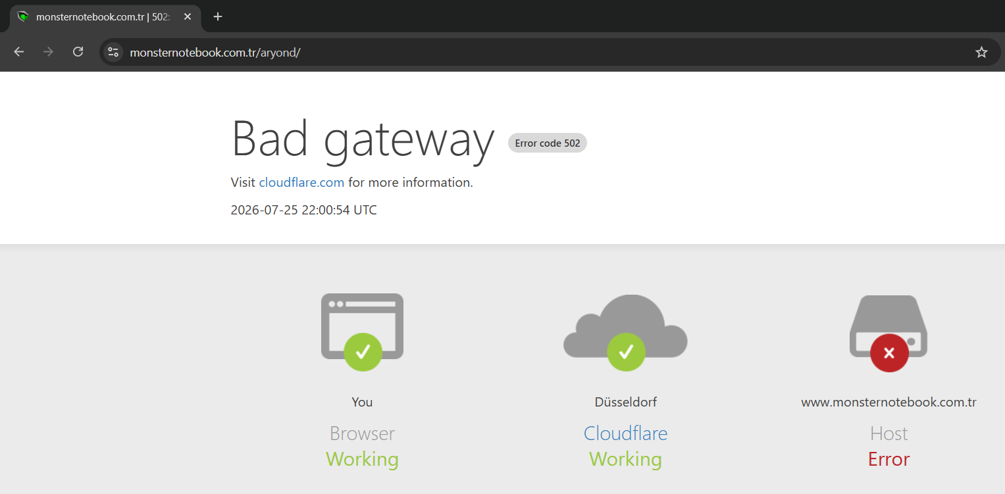Click the Browser label text
This screenshot has width=1005, height=494.
pos(362,433)
